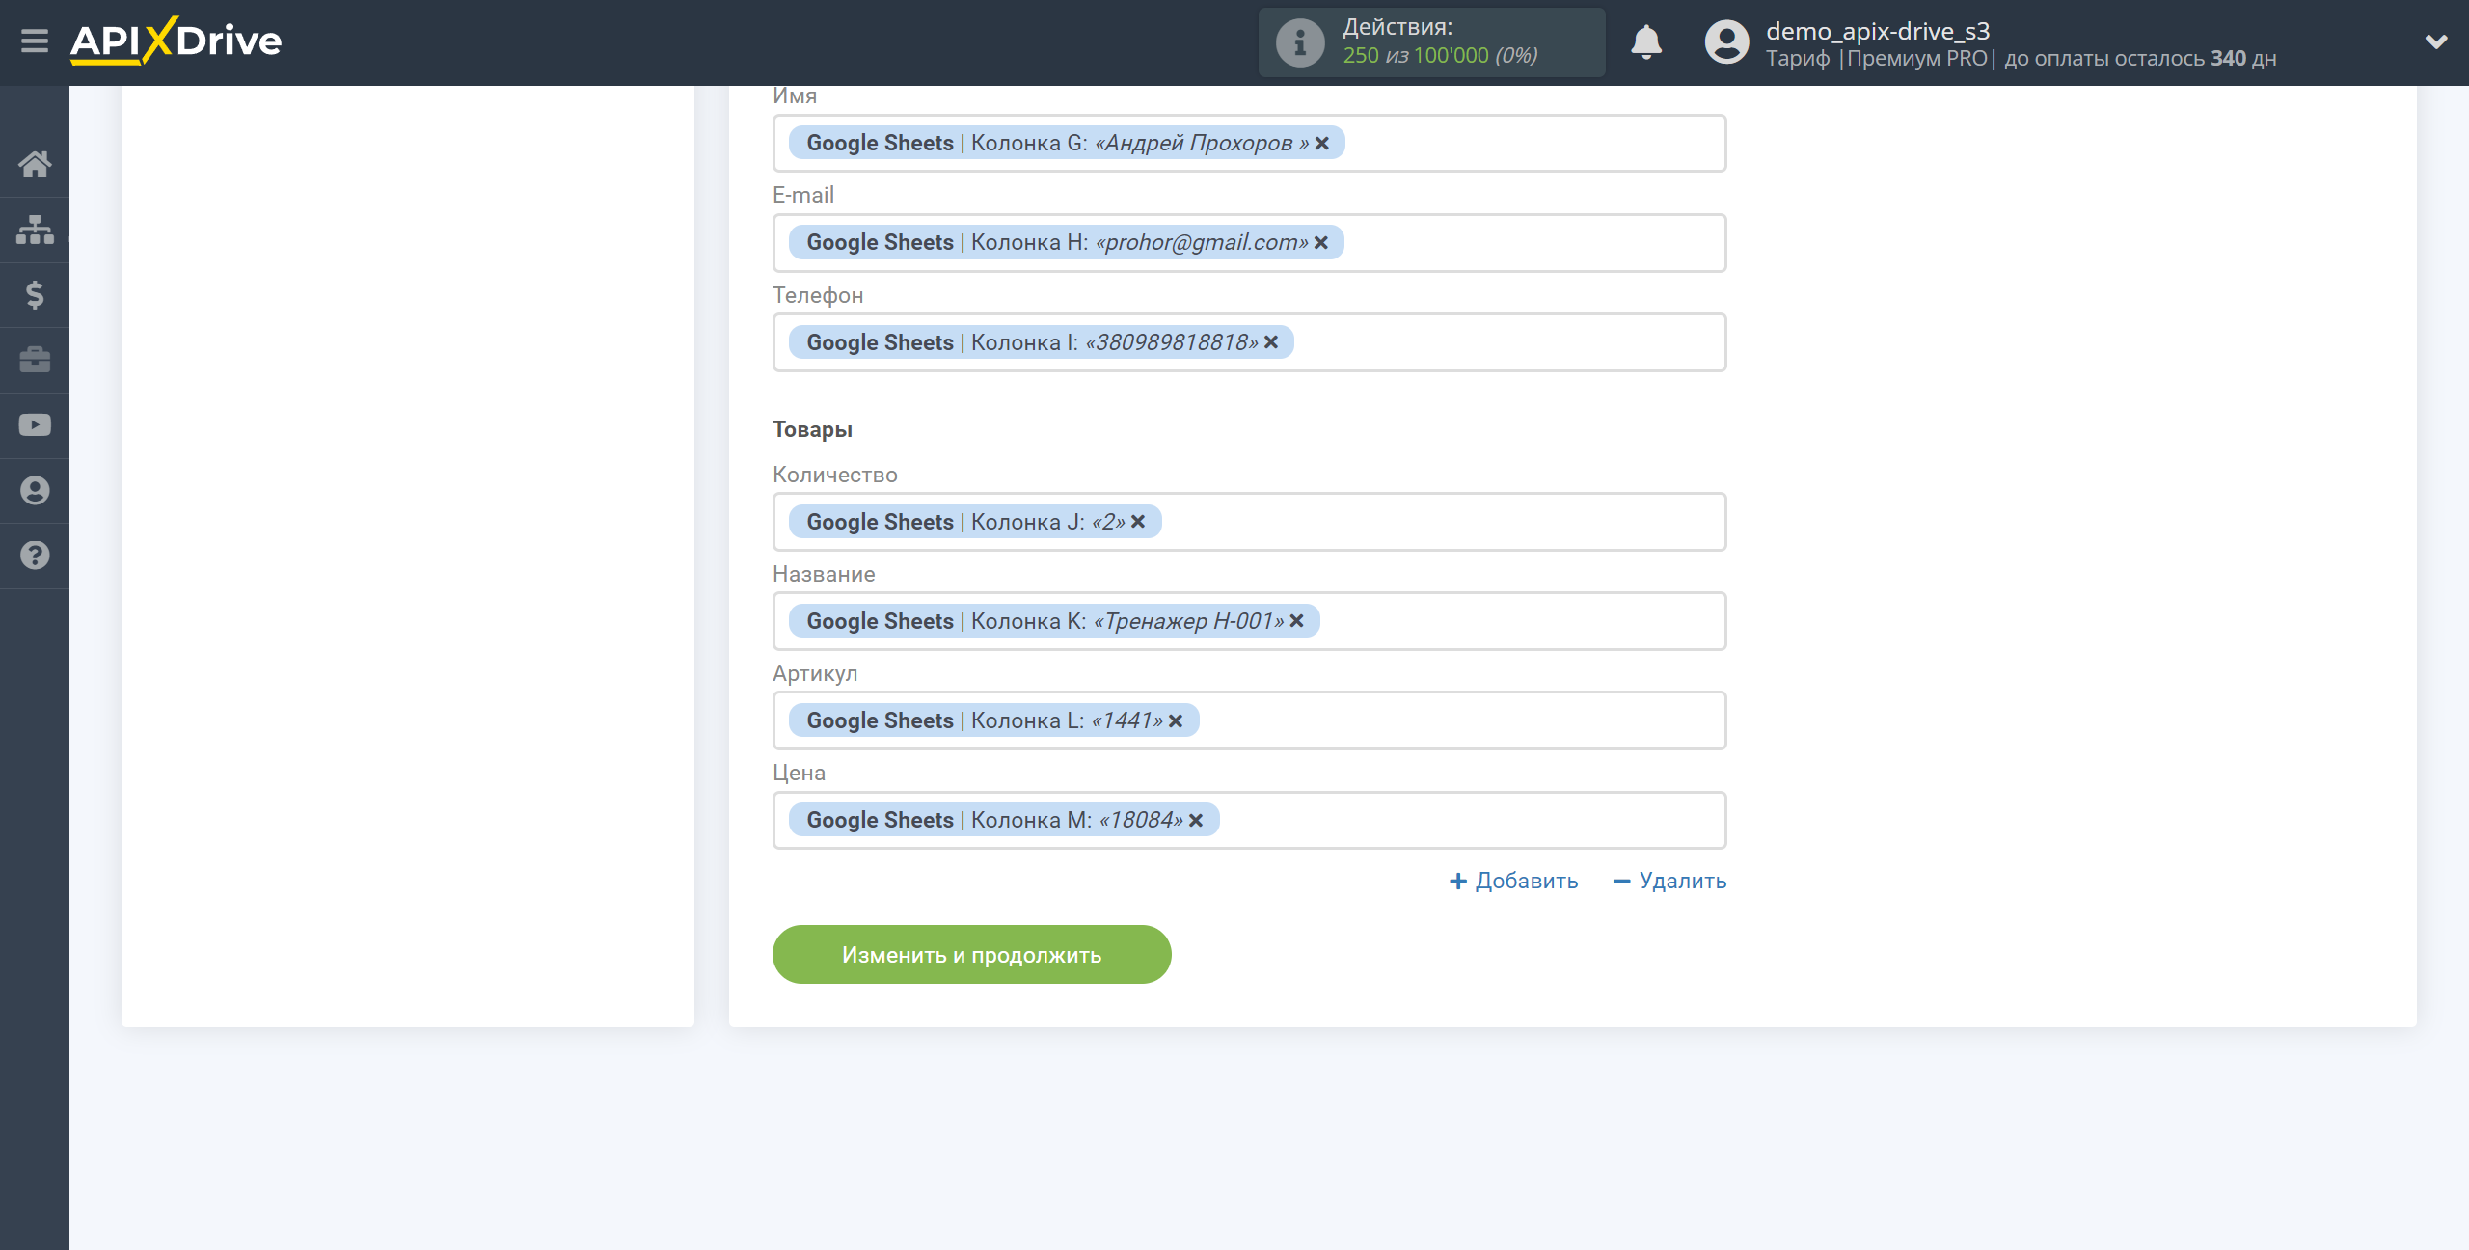Open the briefcase sidebar icon
The height and width of the screenshot is (1250, 2469).
[35, 360]
